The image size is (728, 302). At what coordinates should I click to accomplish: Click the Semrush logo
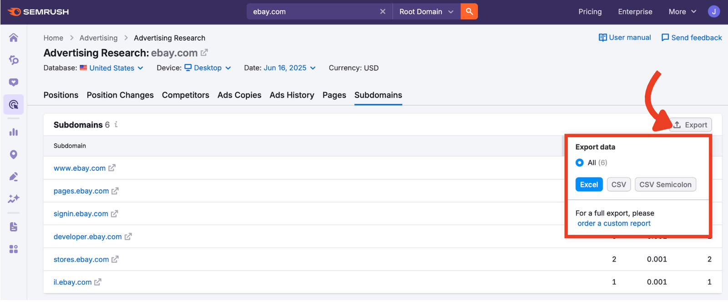click(x=38, y=12)
